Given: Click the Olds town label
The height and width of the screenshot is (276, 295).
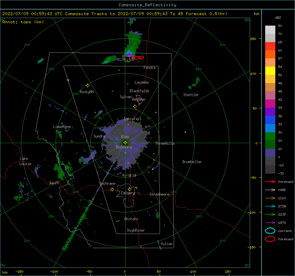Looking at the screenshot, I should (x=125, y=137).
